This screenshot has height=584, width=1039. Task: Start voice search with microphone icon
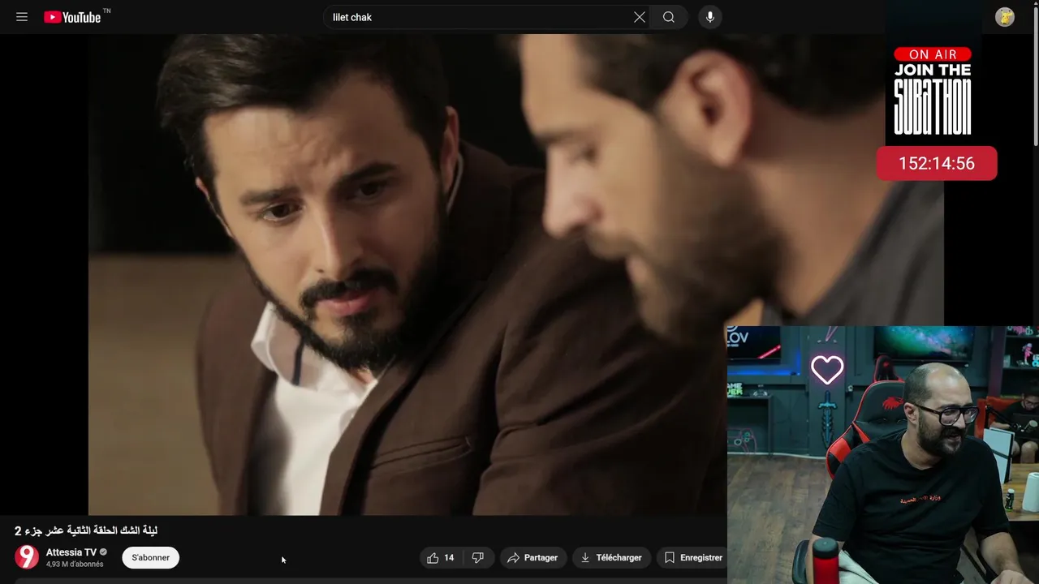coord(710,17)
